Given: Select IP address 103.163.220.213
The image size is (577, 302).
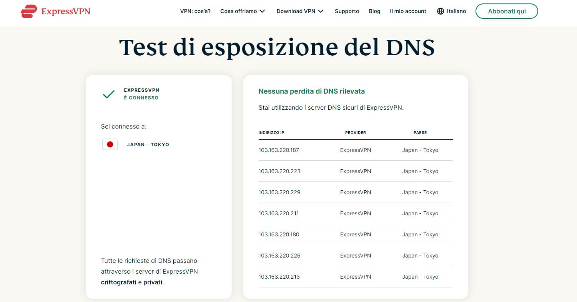Looking at the screenshot, I should [x=279, y=277].
